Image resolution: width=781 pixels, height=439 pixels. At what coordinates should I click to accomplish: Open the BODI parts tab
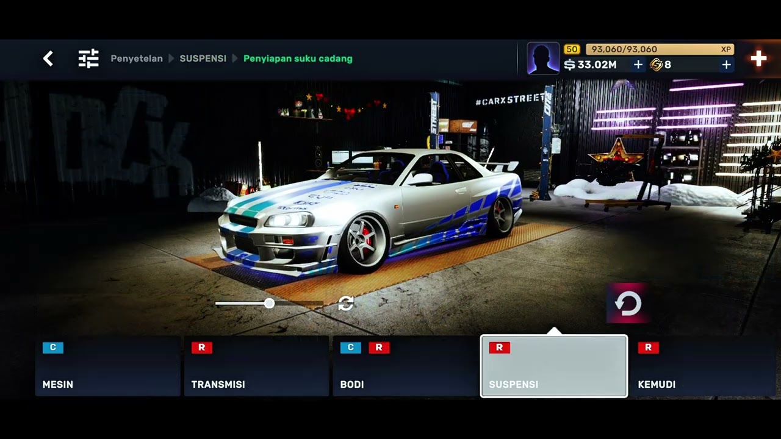pyautogui.click(x=405, y=366)
